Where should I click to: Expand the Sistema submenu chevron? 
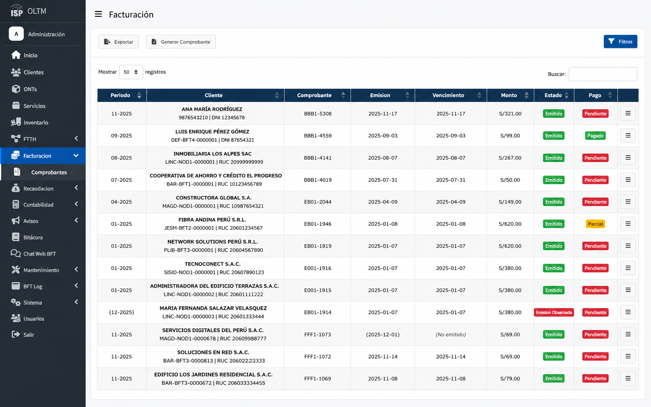(76, 302)
